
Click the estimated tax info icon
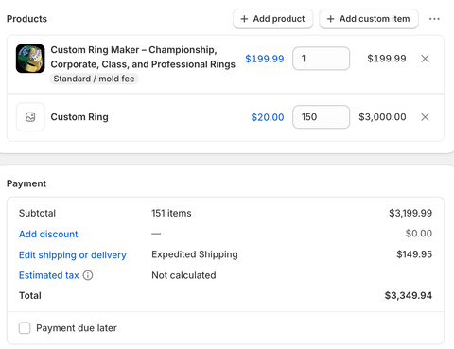point(88,275)
